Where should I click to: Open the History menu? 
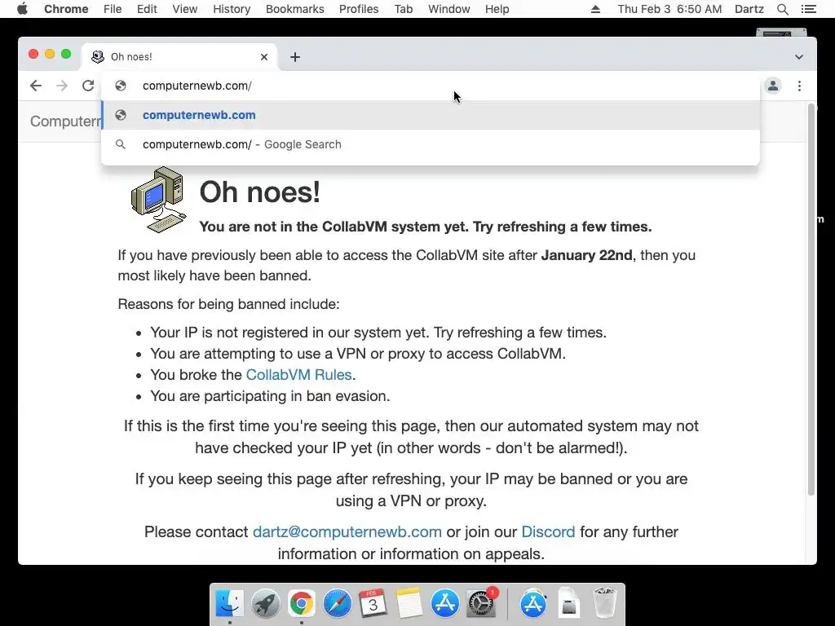pos(232,9)
